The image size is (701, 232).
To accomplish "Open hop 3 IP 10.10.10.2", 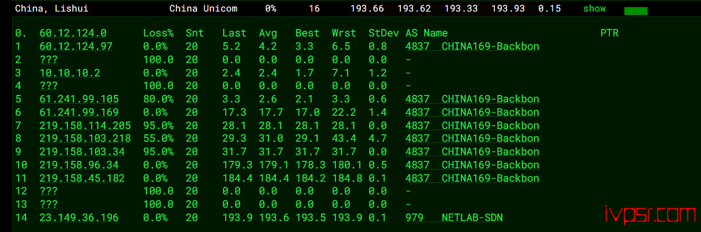I will pos(70,73).
